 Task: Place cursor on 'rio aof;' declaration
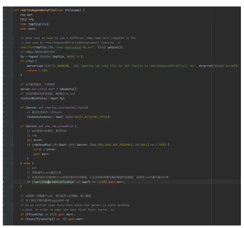pyautogui.click(x=27, y=15)
